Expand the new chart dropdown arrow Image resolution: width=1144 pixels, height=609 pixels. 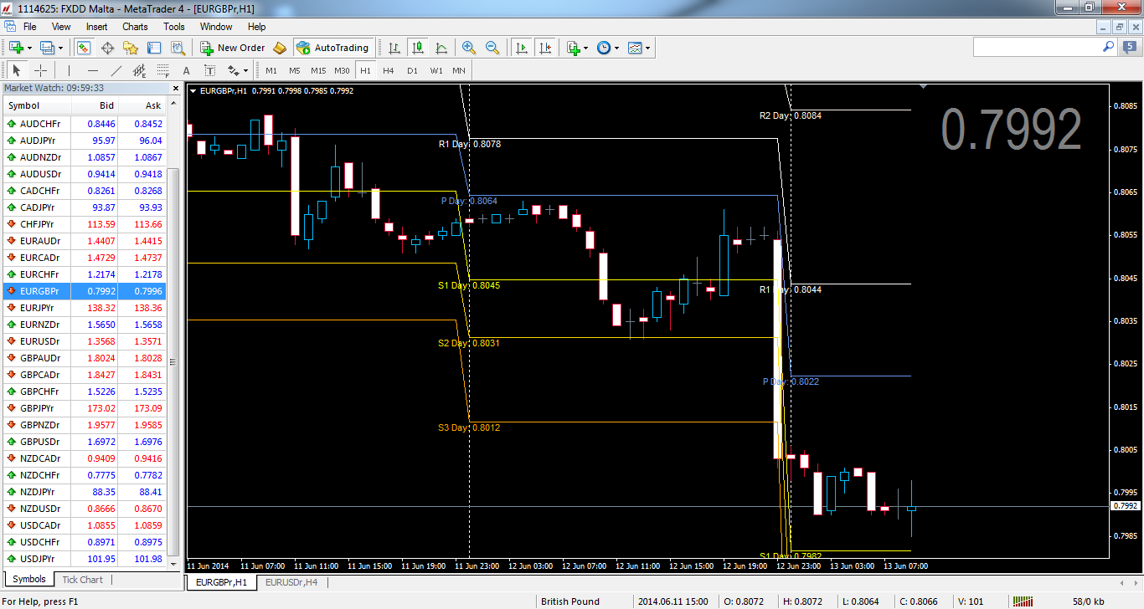tap(28, 48)
